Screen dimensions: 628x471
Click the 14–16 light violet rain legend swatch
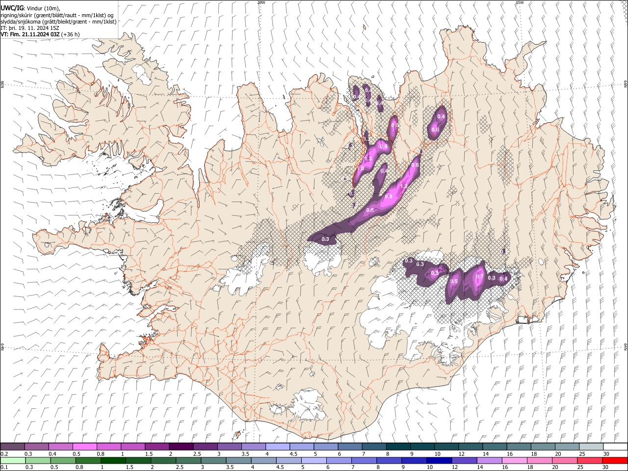(x=490, y=460)
